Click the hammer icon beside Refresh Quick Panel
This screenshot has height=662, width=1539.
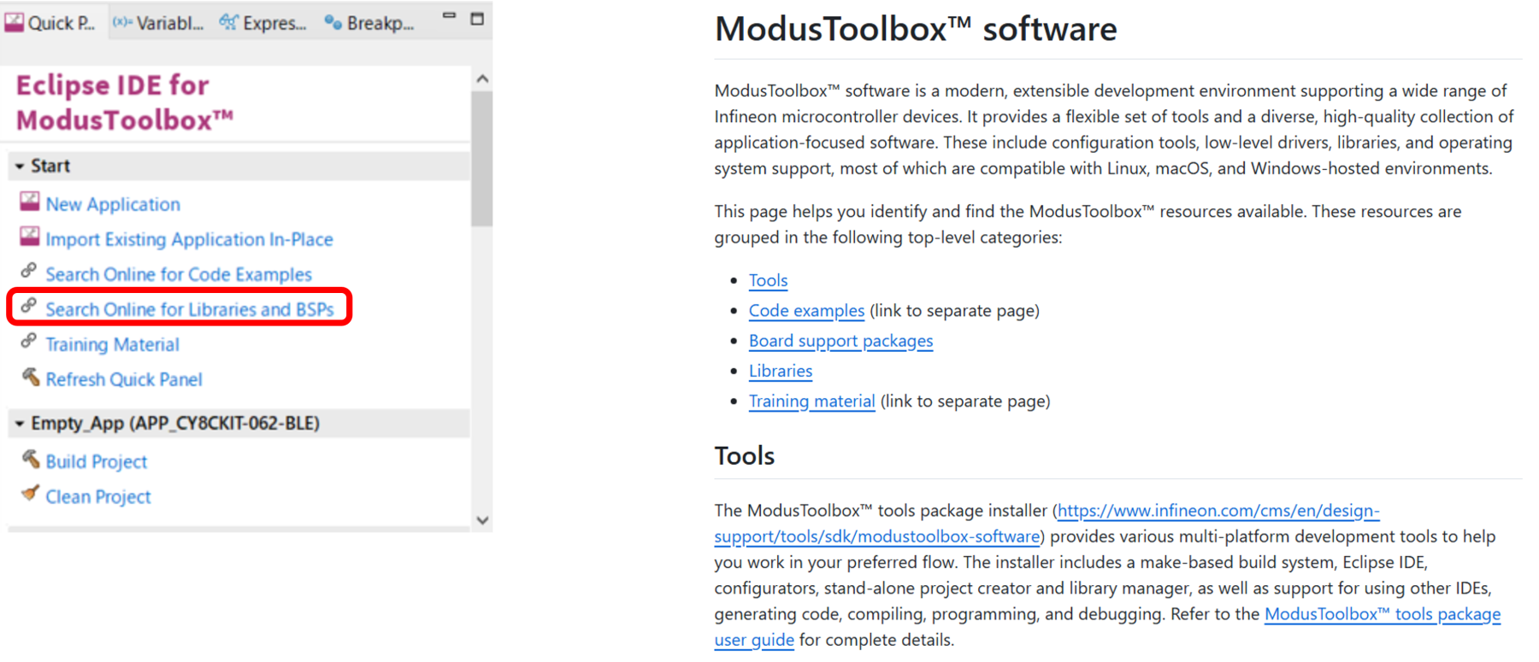click(31, 377)
